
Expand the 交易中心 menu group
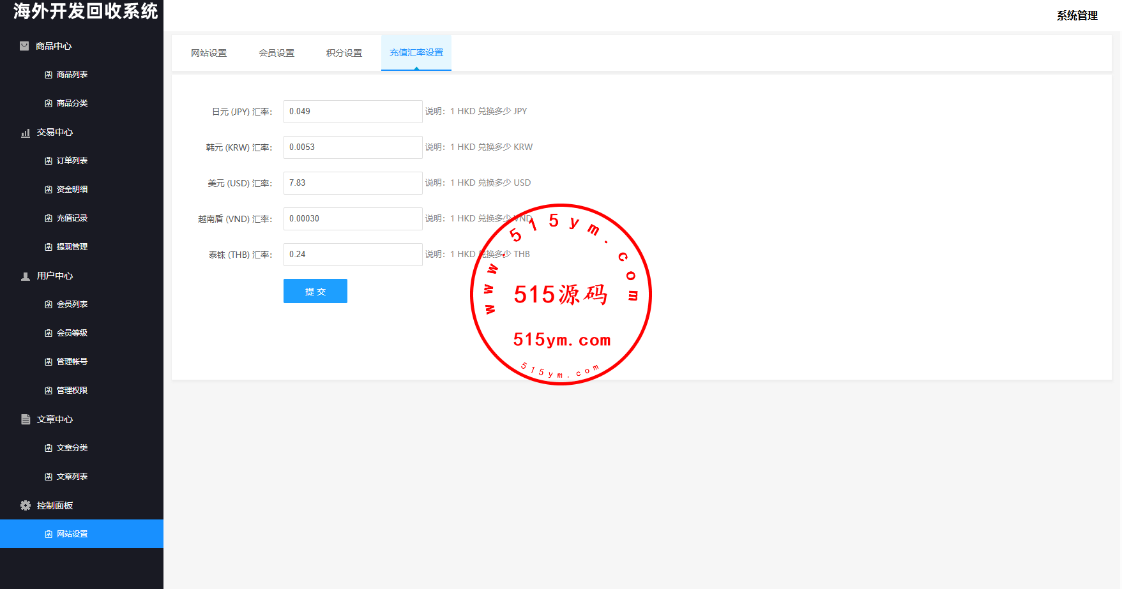click(55, 132)
